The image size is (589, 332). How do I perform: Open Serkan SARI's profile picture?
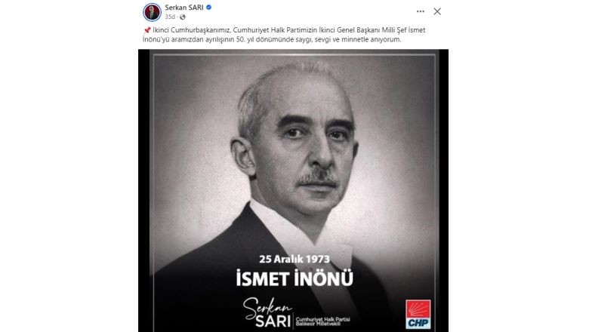[x=152, y=12]
